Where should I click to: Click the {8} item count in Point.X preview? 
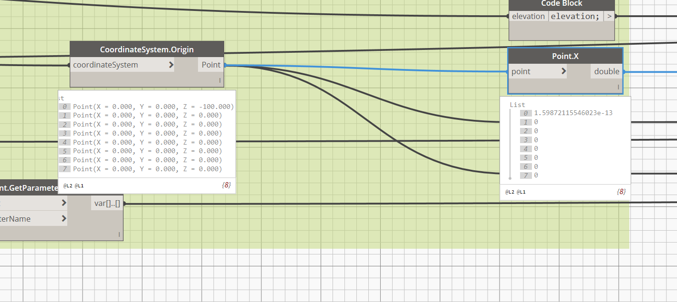(621, 192)
